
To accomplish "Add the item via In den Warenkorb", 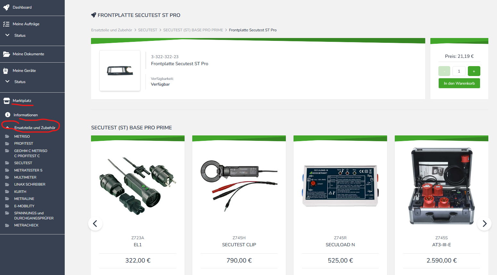I will pyautogui.click(x=459, y=83).
